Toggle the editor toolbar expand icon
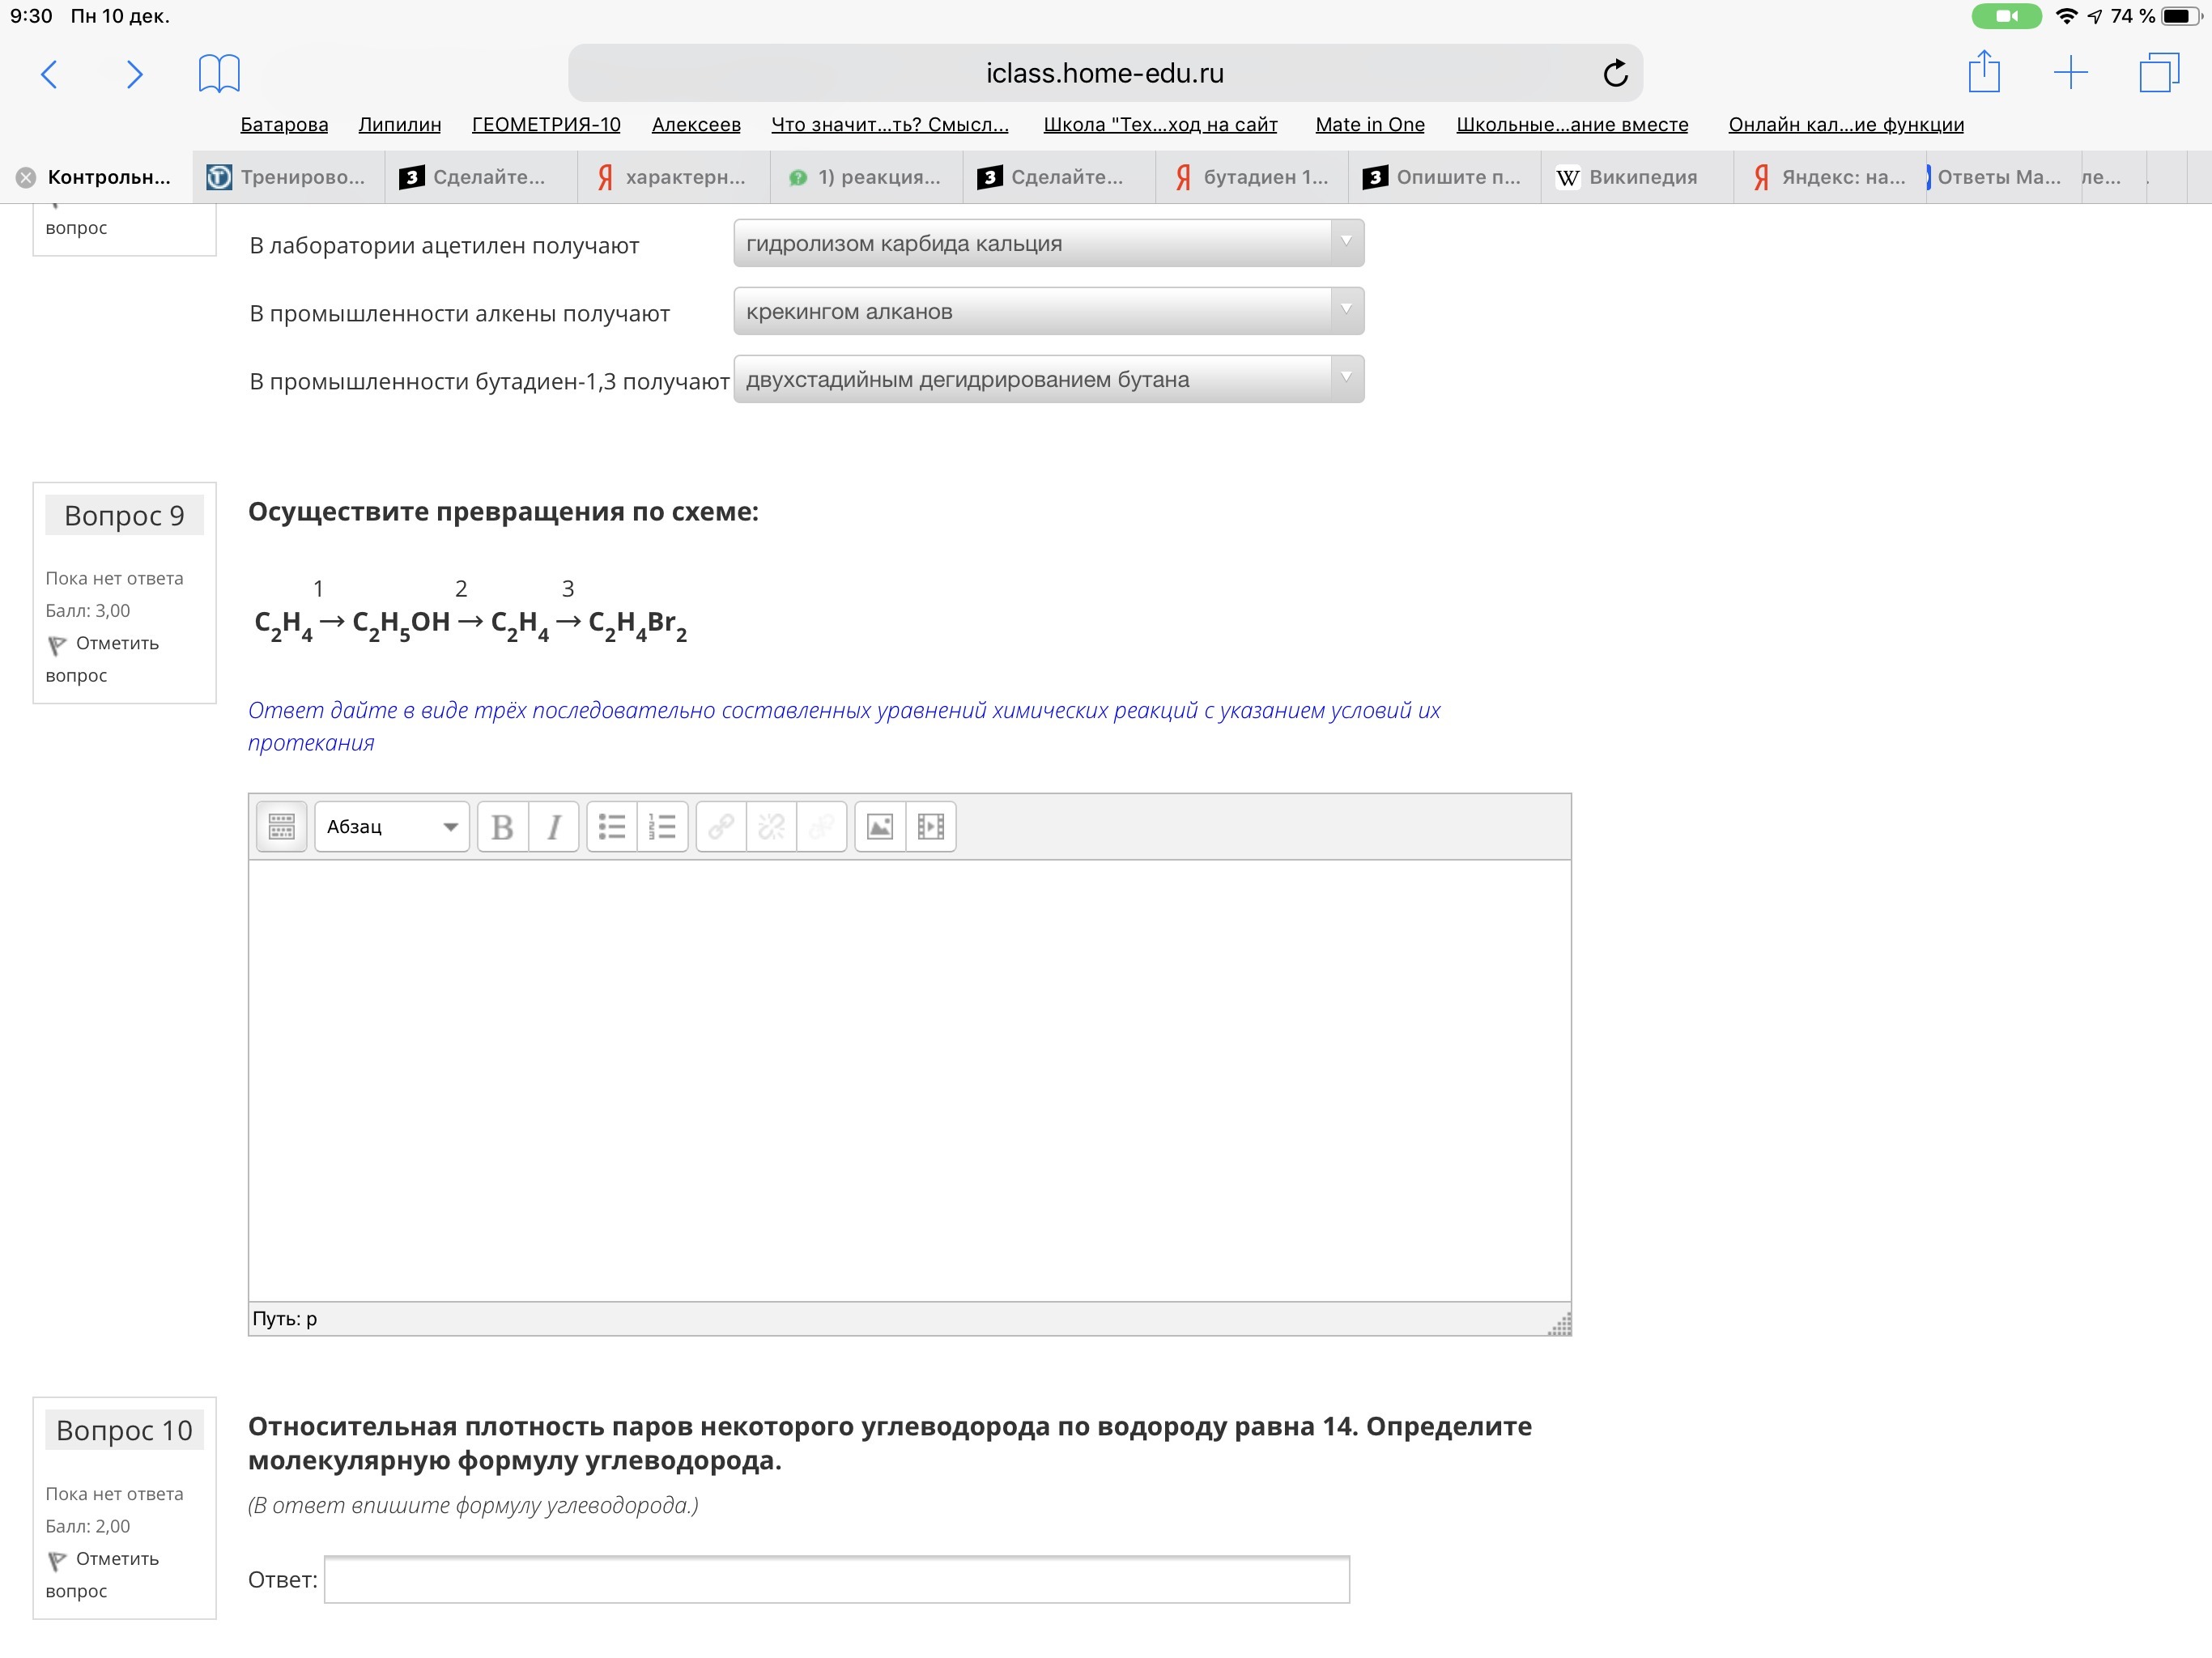Screen dimensions: 2212x1658 281,827
